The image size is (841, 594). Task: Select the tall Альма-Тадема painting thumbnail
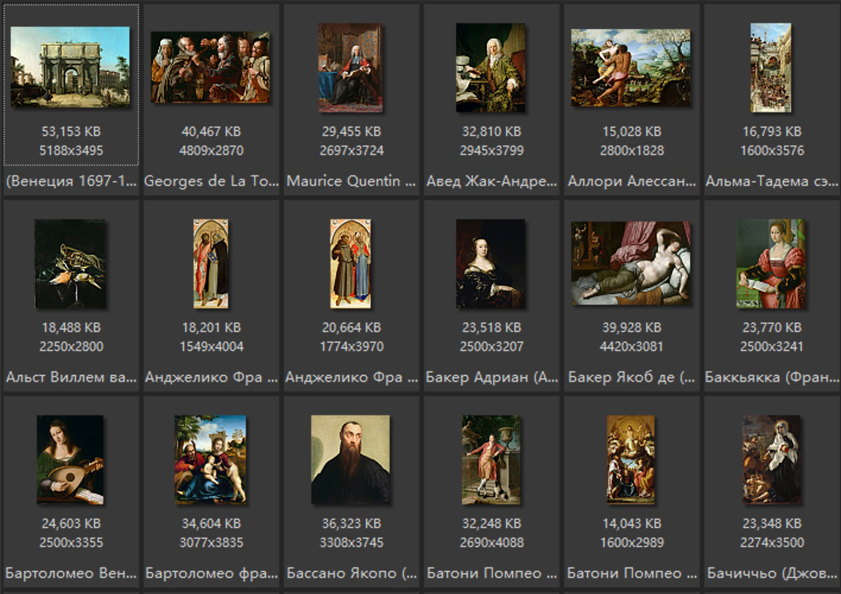(771, 68)
